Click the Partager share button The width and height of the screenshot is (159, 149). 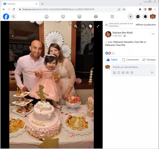point(149,60)
